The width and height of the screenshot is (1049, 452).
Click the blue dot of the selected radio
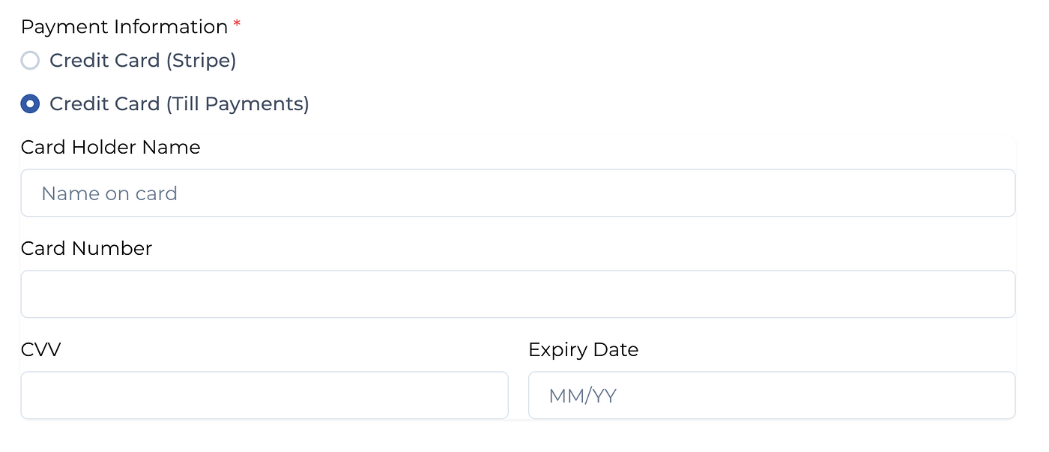tap(30, 104)
